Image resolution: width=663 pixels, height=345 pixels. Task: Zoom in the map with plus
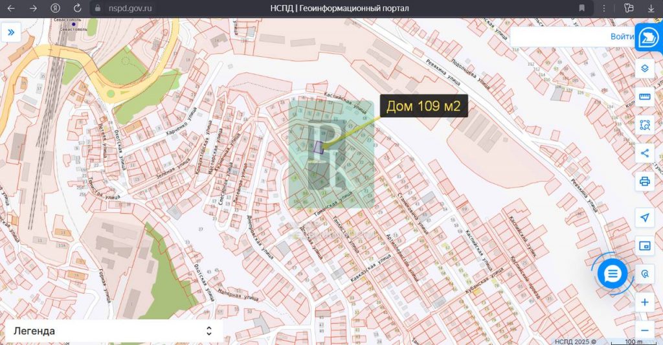coord(645,302)
